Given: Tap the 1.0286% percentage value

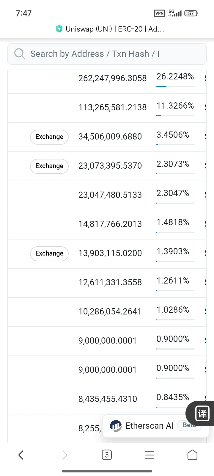Looking at the screenshot, I should (173, 310).
